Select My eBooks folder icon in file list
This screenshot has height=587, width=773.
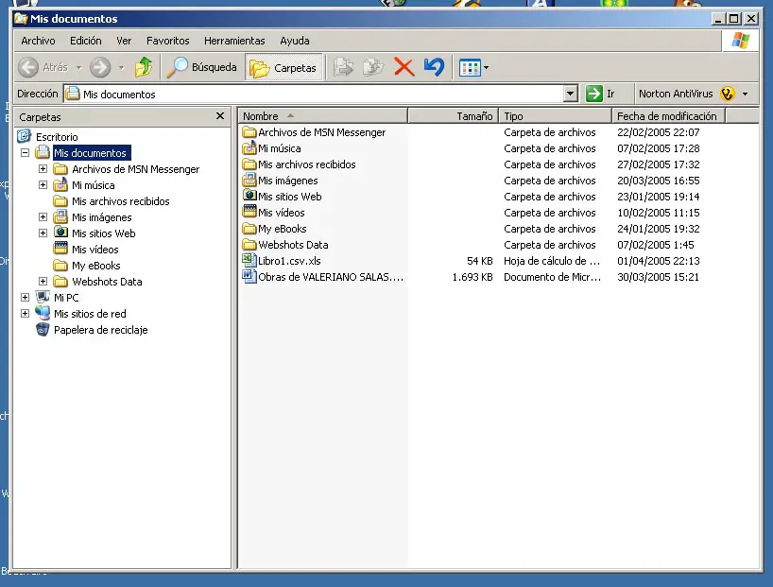pyautogui.click(x=249, y=229)
